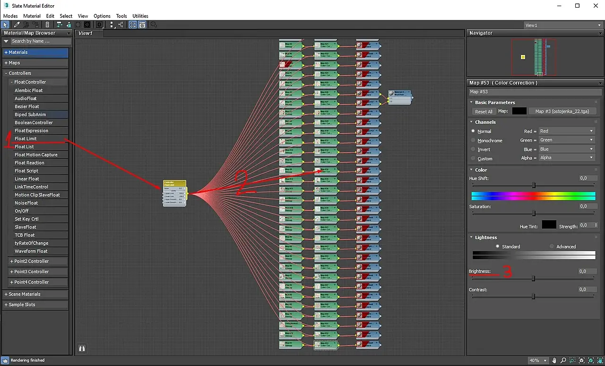Enable Advanced lightness mode

click(x=552, y=246)
